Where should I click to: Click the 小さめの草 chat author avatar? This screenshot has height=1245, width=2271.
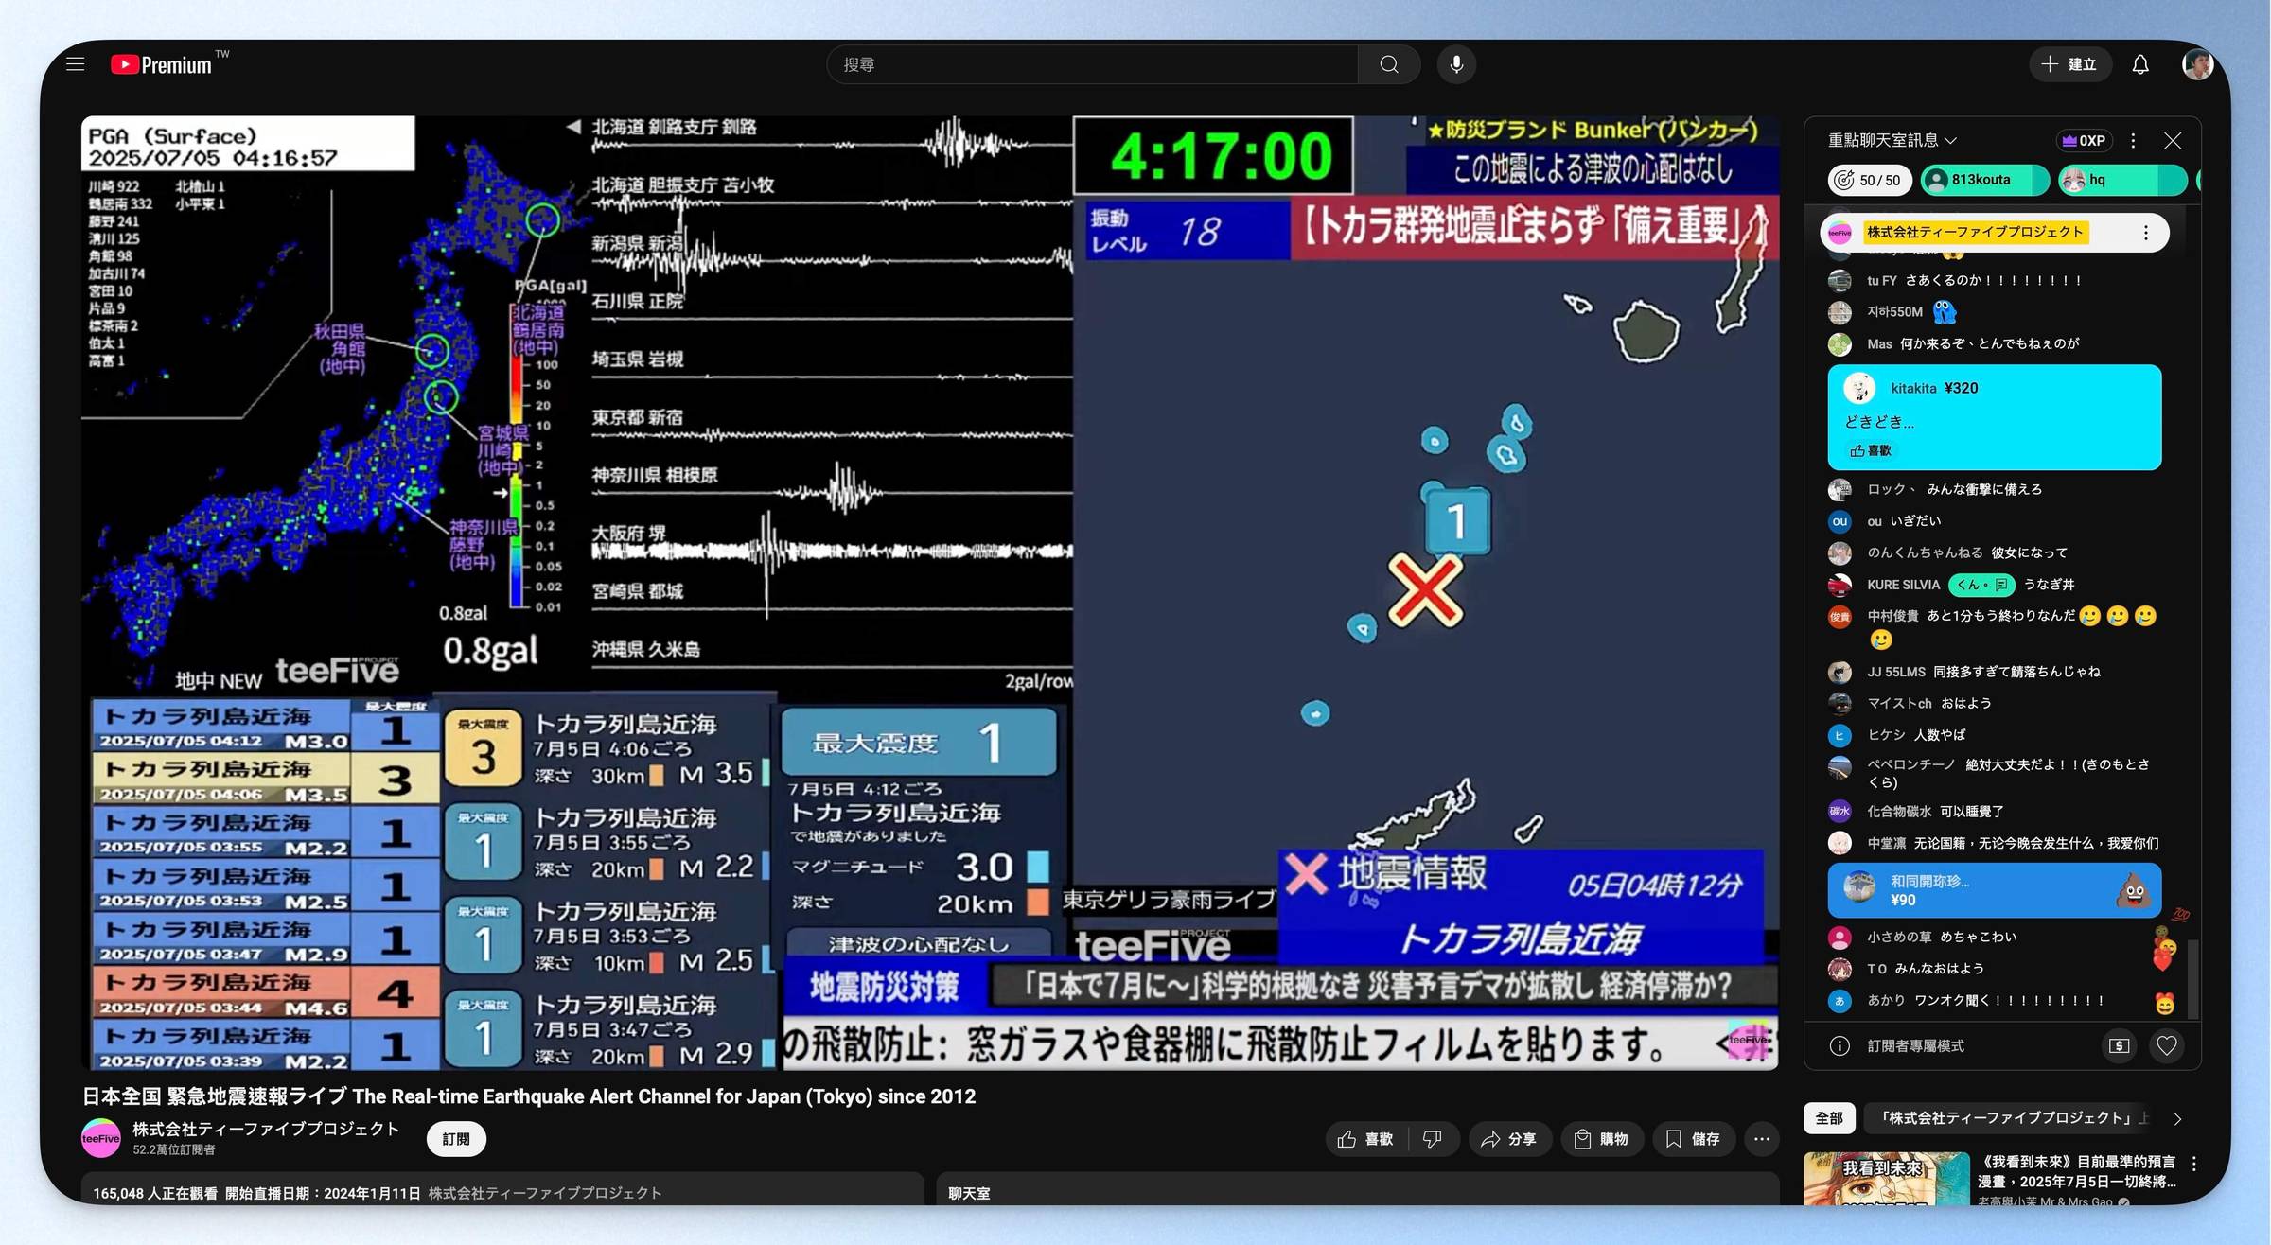coord(1839,938)
